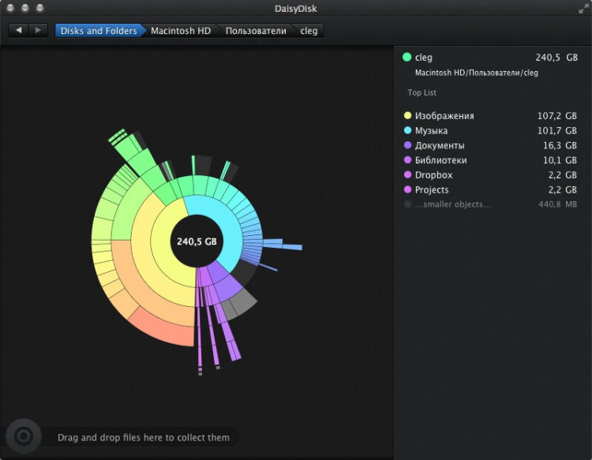This screenshot has width=592, height=460.
Task: Click the magenta dot beside Dropbox
Action: coord(407,174)
